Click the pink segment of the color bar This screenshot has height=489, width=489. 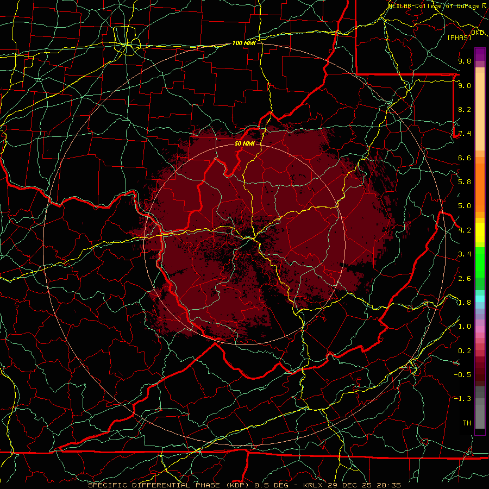(480, 329)
